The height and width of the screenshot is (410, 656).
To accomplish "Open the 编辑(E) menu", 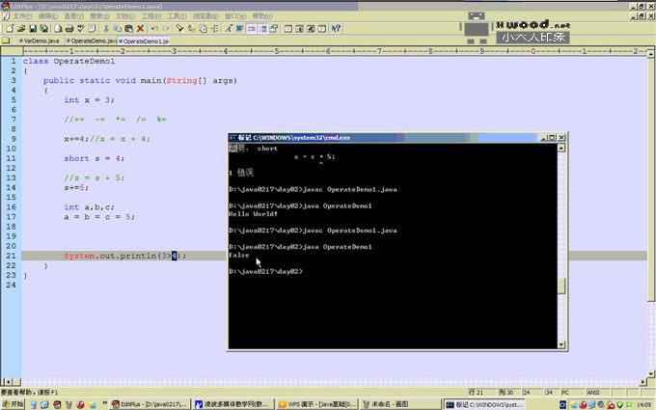I will (x=47, y=15).
